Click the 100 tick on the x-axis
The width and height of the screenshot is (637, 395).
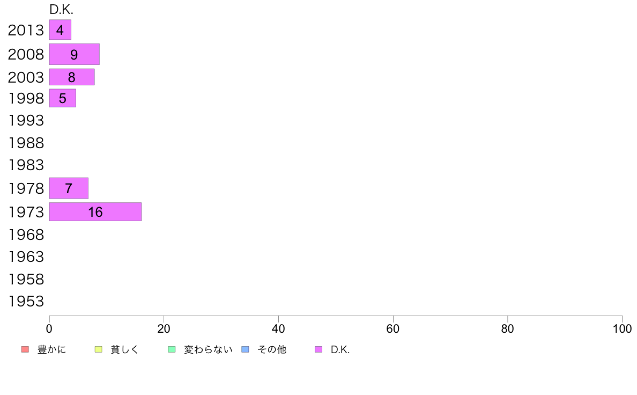[622, 328]
